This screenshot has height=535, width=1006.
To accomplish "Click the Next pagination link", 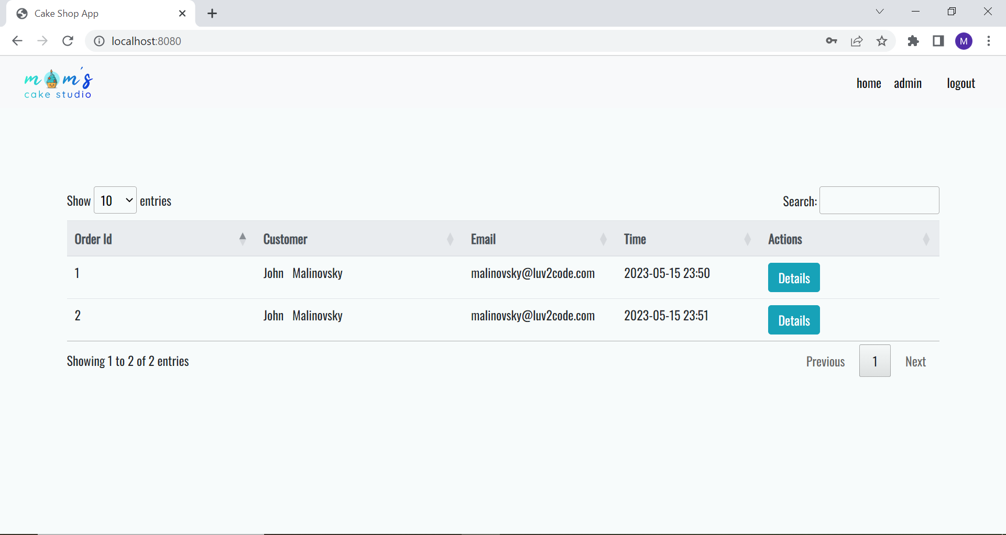I will [x=915, y=361].
